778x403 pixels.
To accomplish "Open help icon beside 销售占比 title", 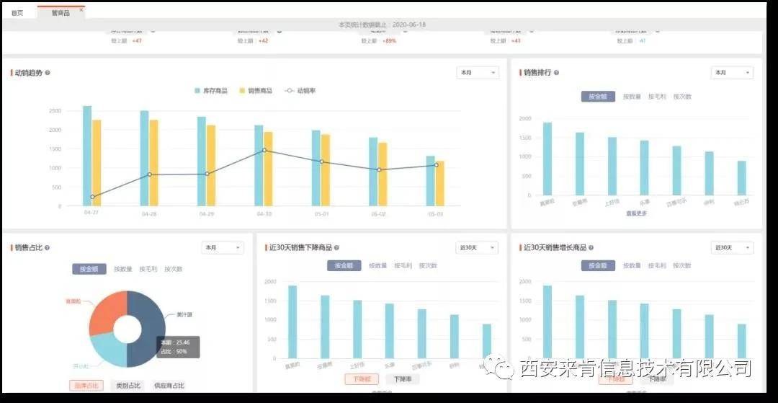I will (x=47, y=247).
